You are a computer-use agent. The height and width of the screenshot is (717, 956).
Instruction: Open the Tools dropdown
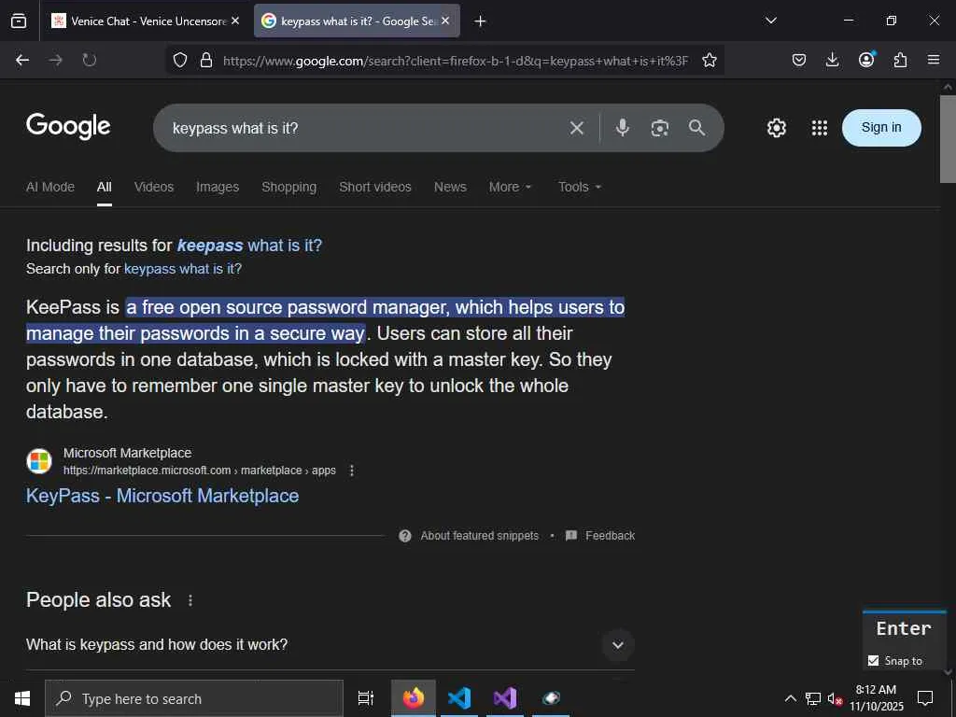coord(580,187)
